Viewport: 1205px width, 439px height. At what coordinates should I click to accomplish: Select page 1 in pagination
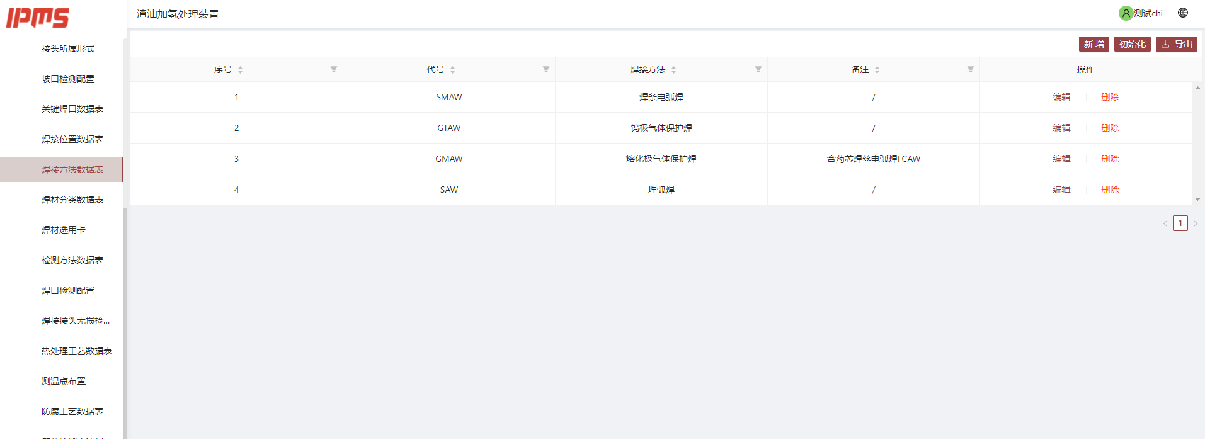(1180, 223)
